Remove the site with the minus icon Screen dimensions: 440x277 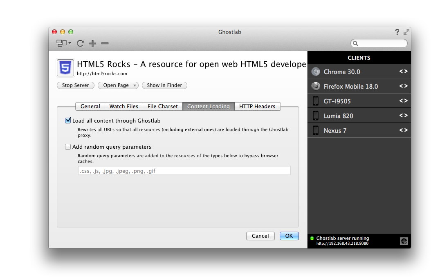coord(105,43)
